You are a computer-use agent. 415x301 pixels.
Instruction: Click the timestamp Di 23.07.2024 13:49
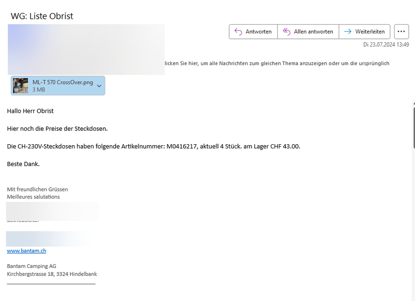[x=386, y=45]
